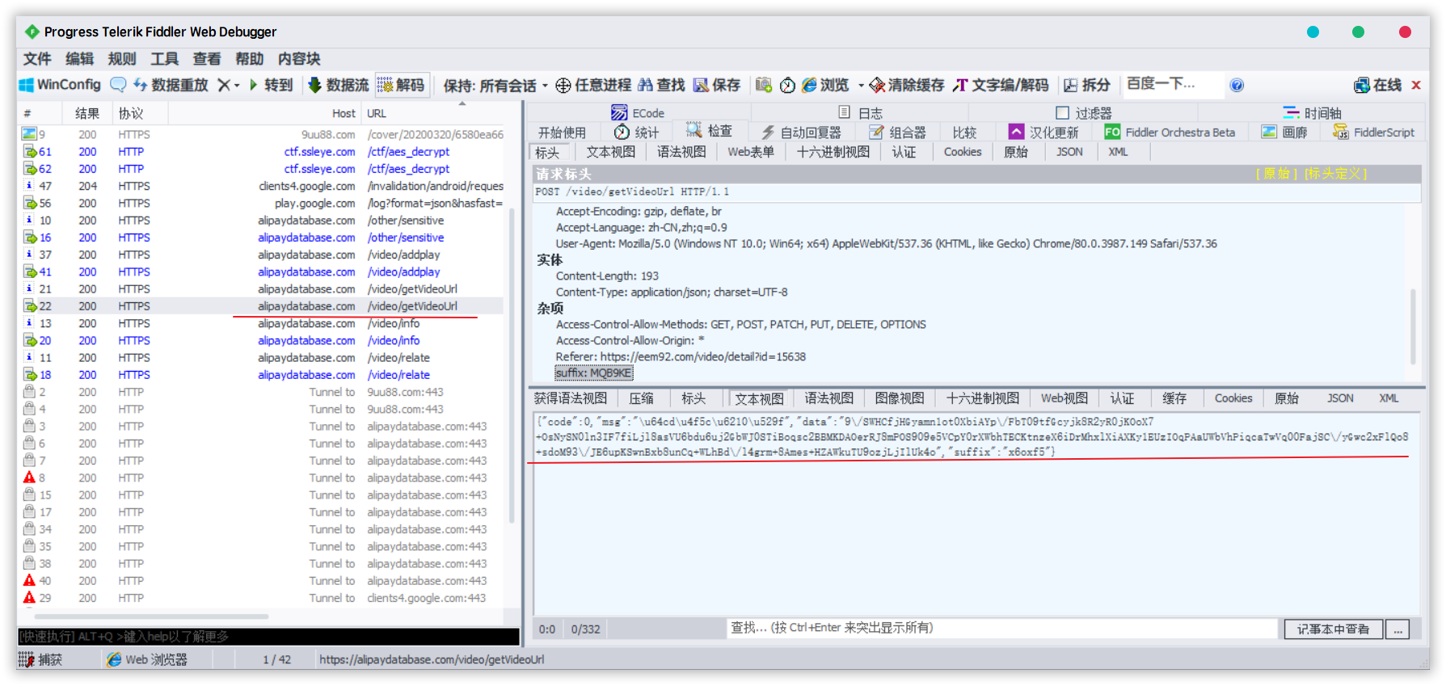Click the camera screenshot icon

[x=764, y=85]
